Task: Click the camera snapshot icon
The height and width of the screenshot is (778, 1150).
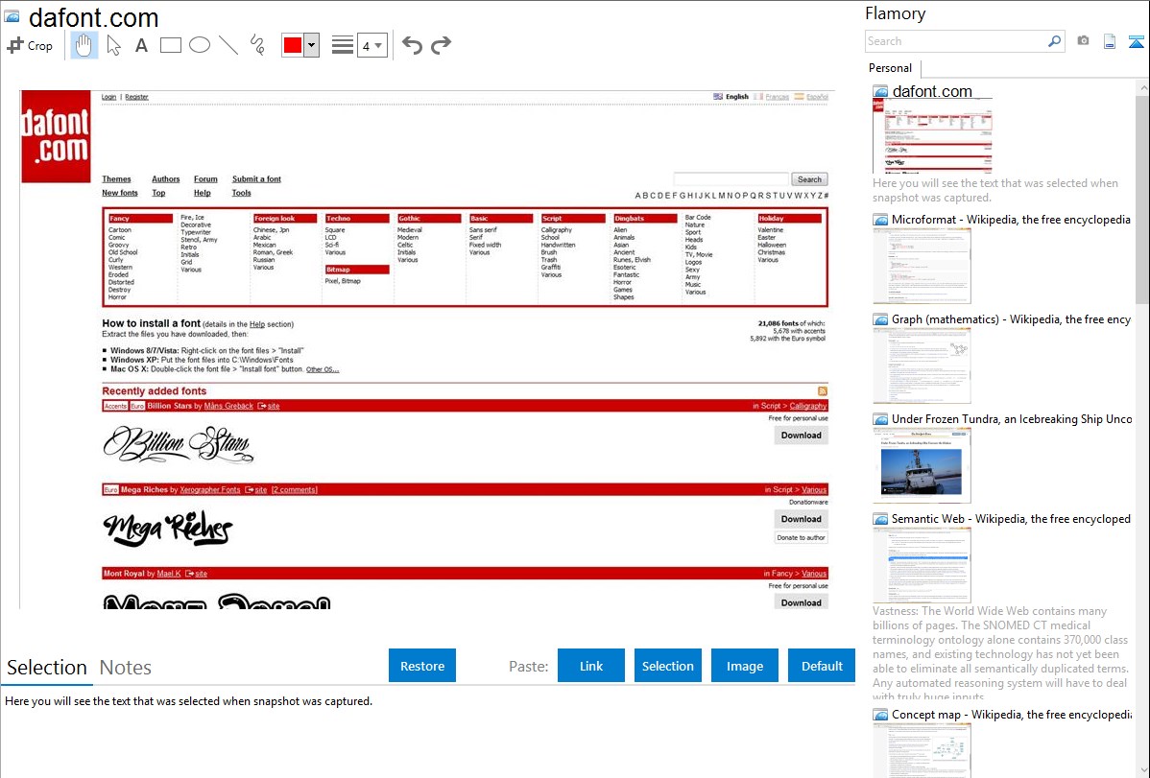Action: [x=1083, y=41]
